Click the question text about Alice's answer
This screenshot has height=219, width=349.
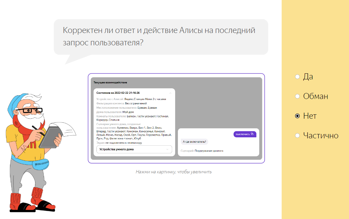click(x=159, y=36)
